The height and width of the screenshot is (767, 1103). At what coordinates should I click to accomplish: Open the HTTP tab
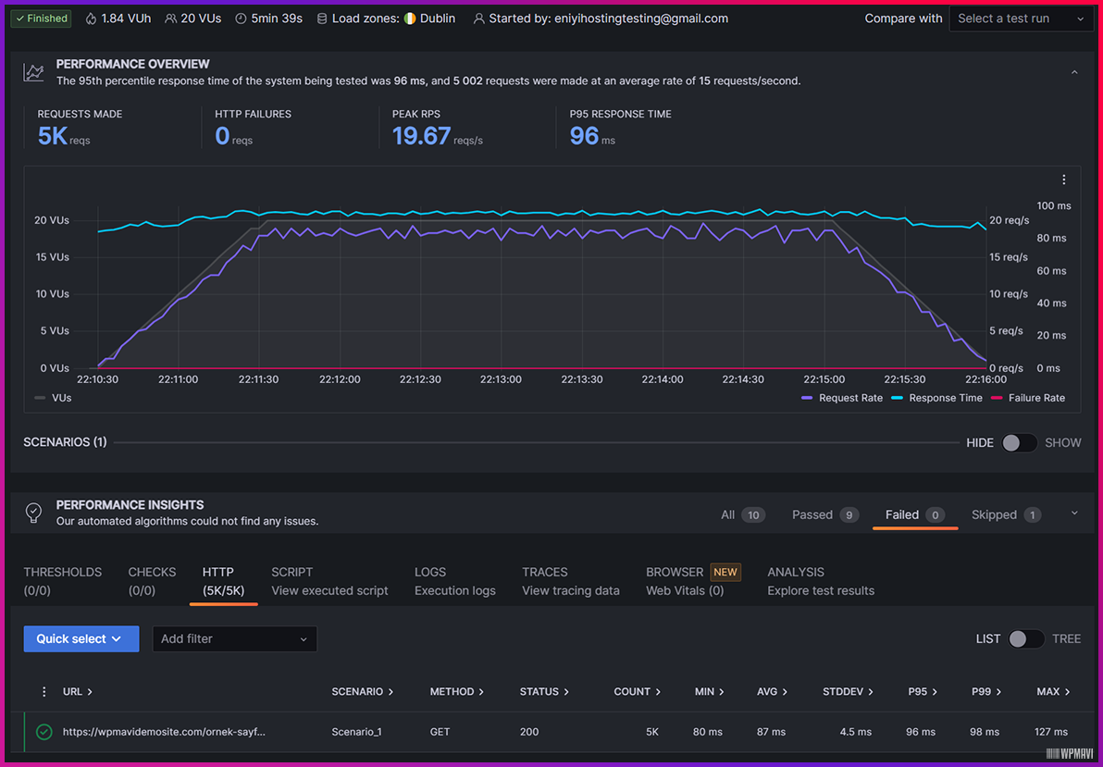point(223,581)
